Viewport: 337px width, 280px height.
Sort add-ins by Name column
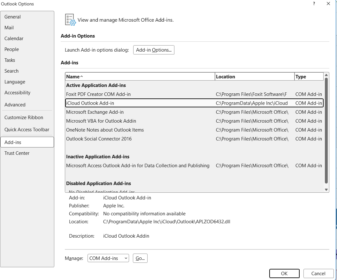[x=140, y=76]
